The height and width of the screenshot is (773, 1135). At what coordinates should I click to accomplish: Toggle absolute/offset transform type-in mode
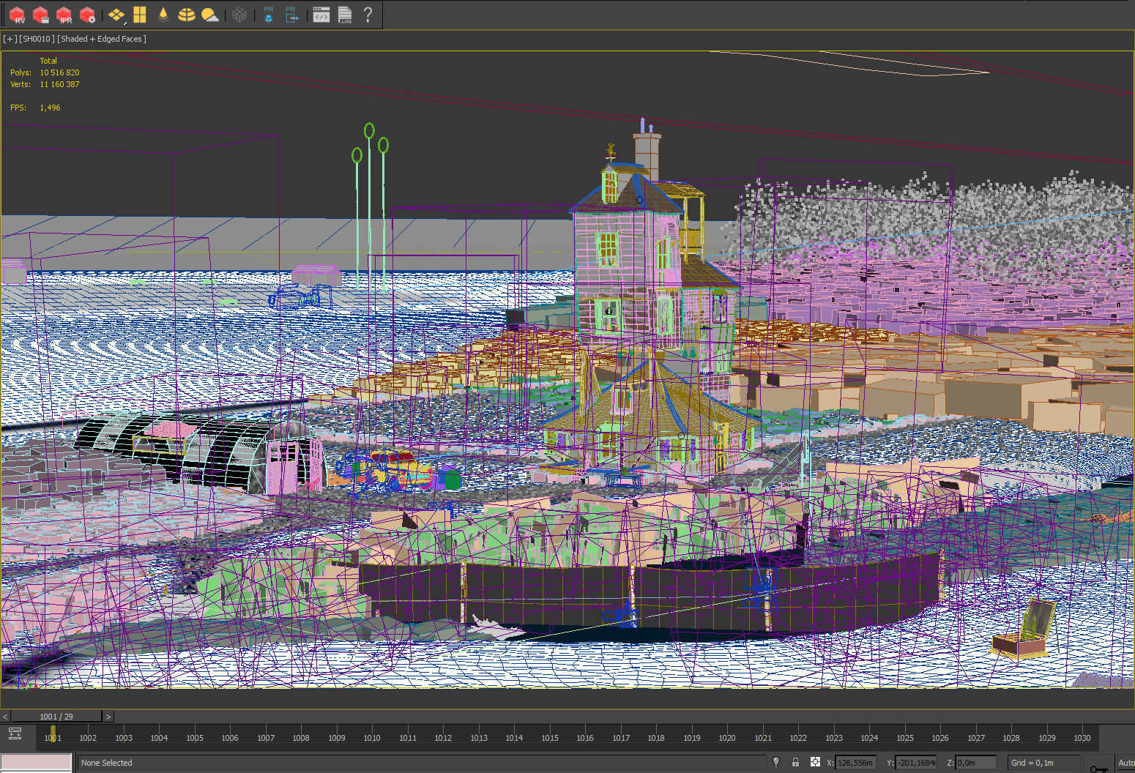[x=815, y=762]
